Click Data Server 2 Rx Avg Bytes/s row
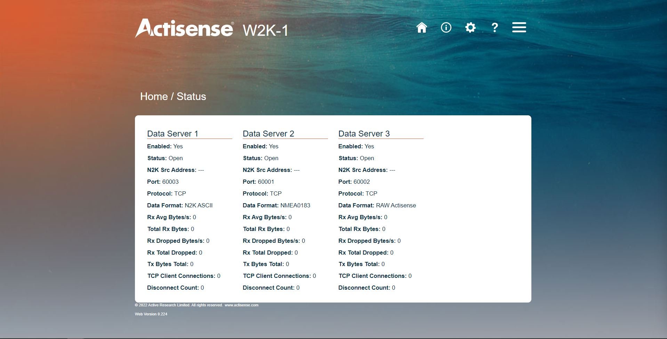 coord(267,217)
